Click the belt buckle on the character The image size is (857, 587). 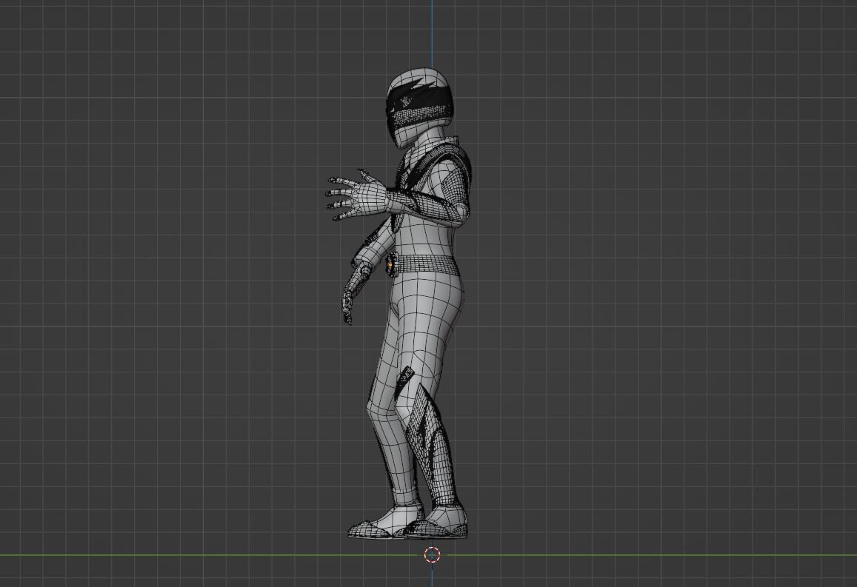pos(390,266)
